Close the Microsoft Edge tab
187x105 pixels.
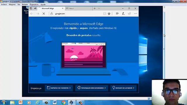[x=63, y=8]
